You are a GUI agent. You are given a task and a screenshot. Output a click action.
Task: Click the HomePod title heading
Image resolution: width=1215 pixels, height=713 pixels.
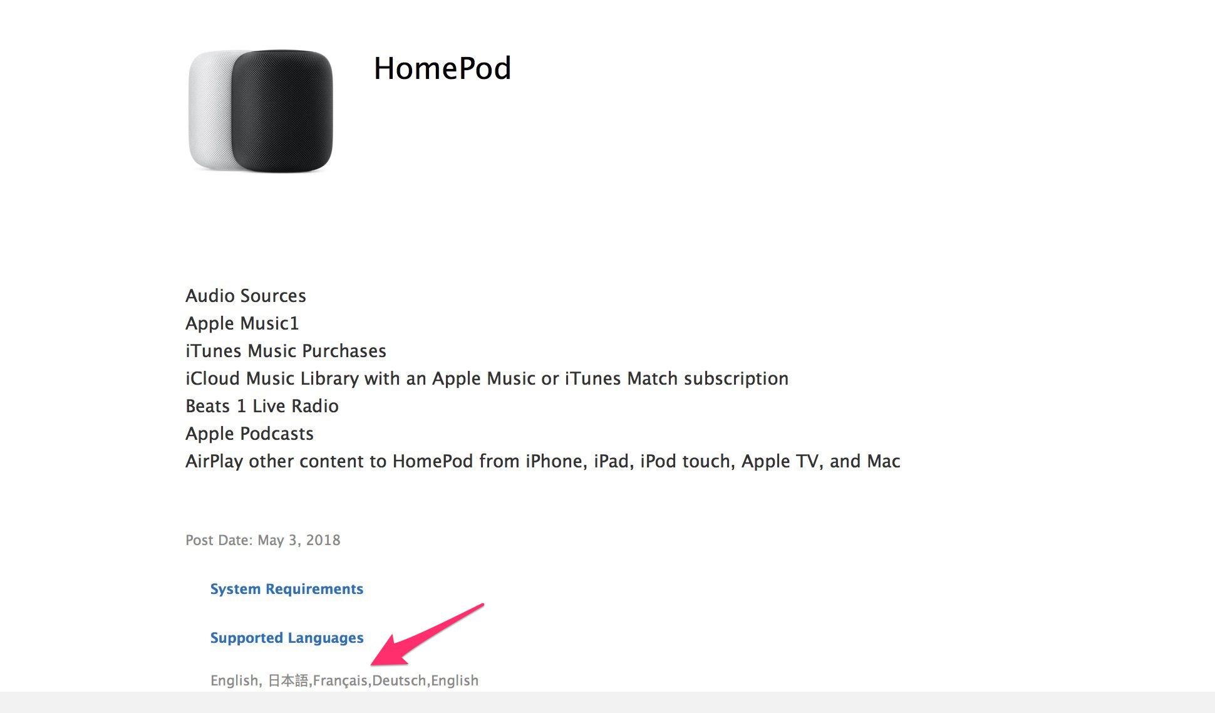point(442,68)
